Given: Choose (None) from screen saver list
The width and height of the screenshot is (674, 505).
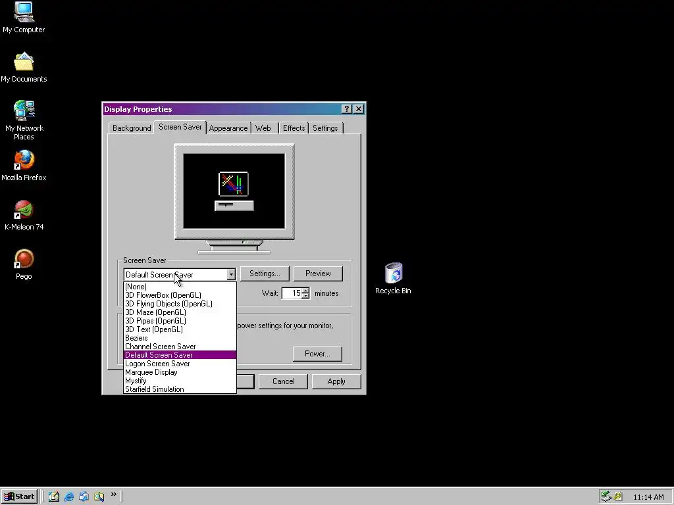Looking at the screenshot, I should pyautogui.click(x=180, y=287).
